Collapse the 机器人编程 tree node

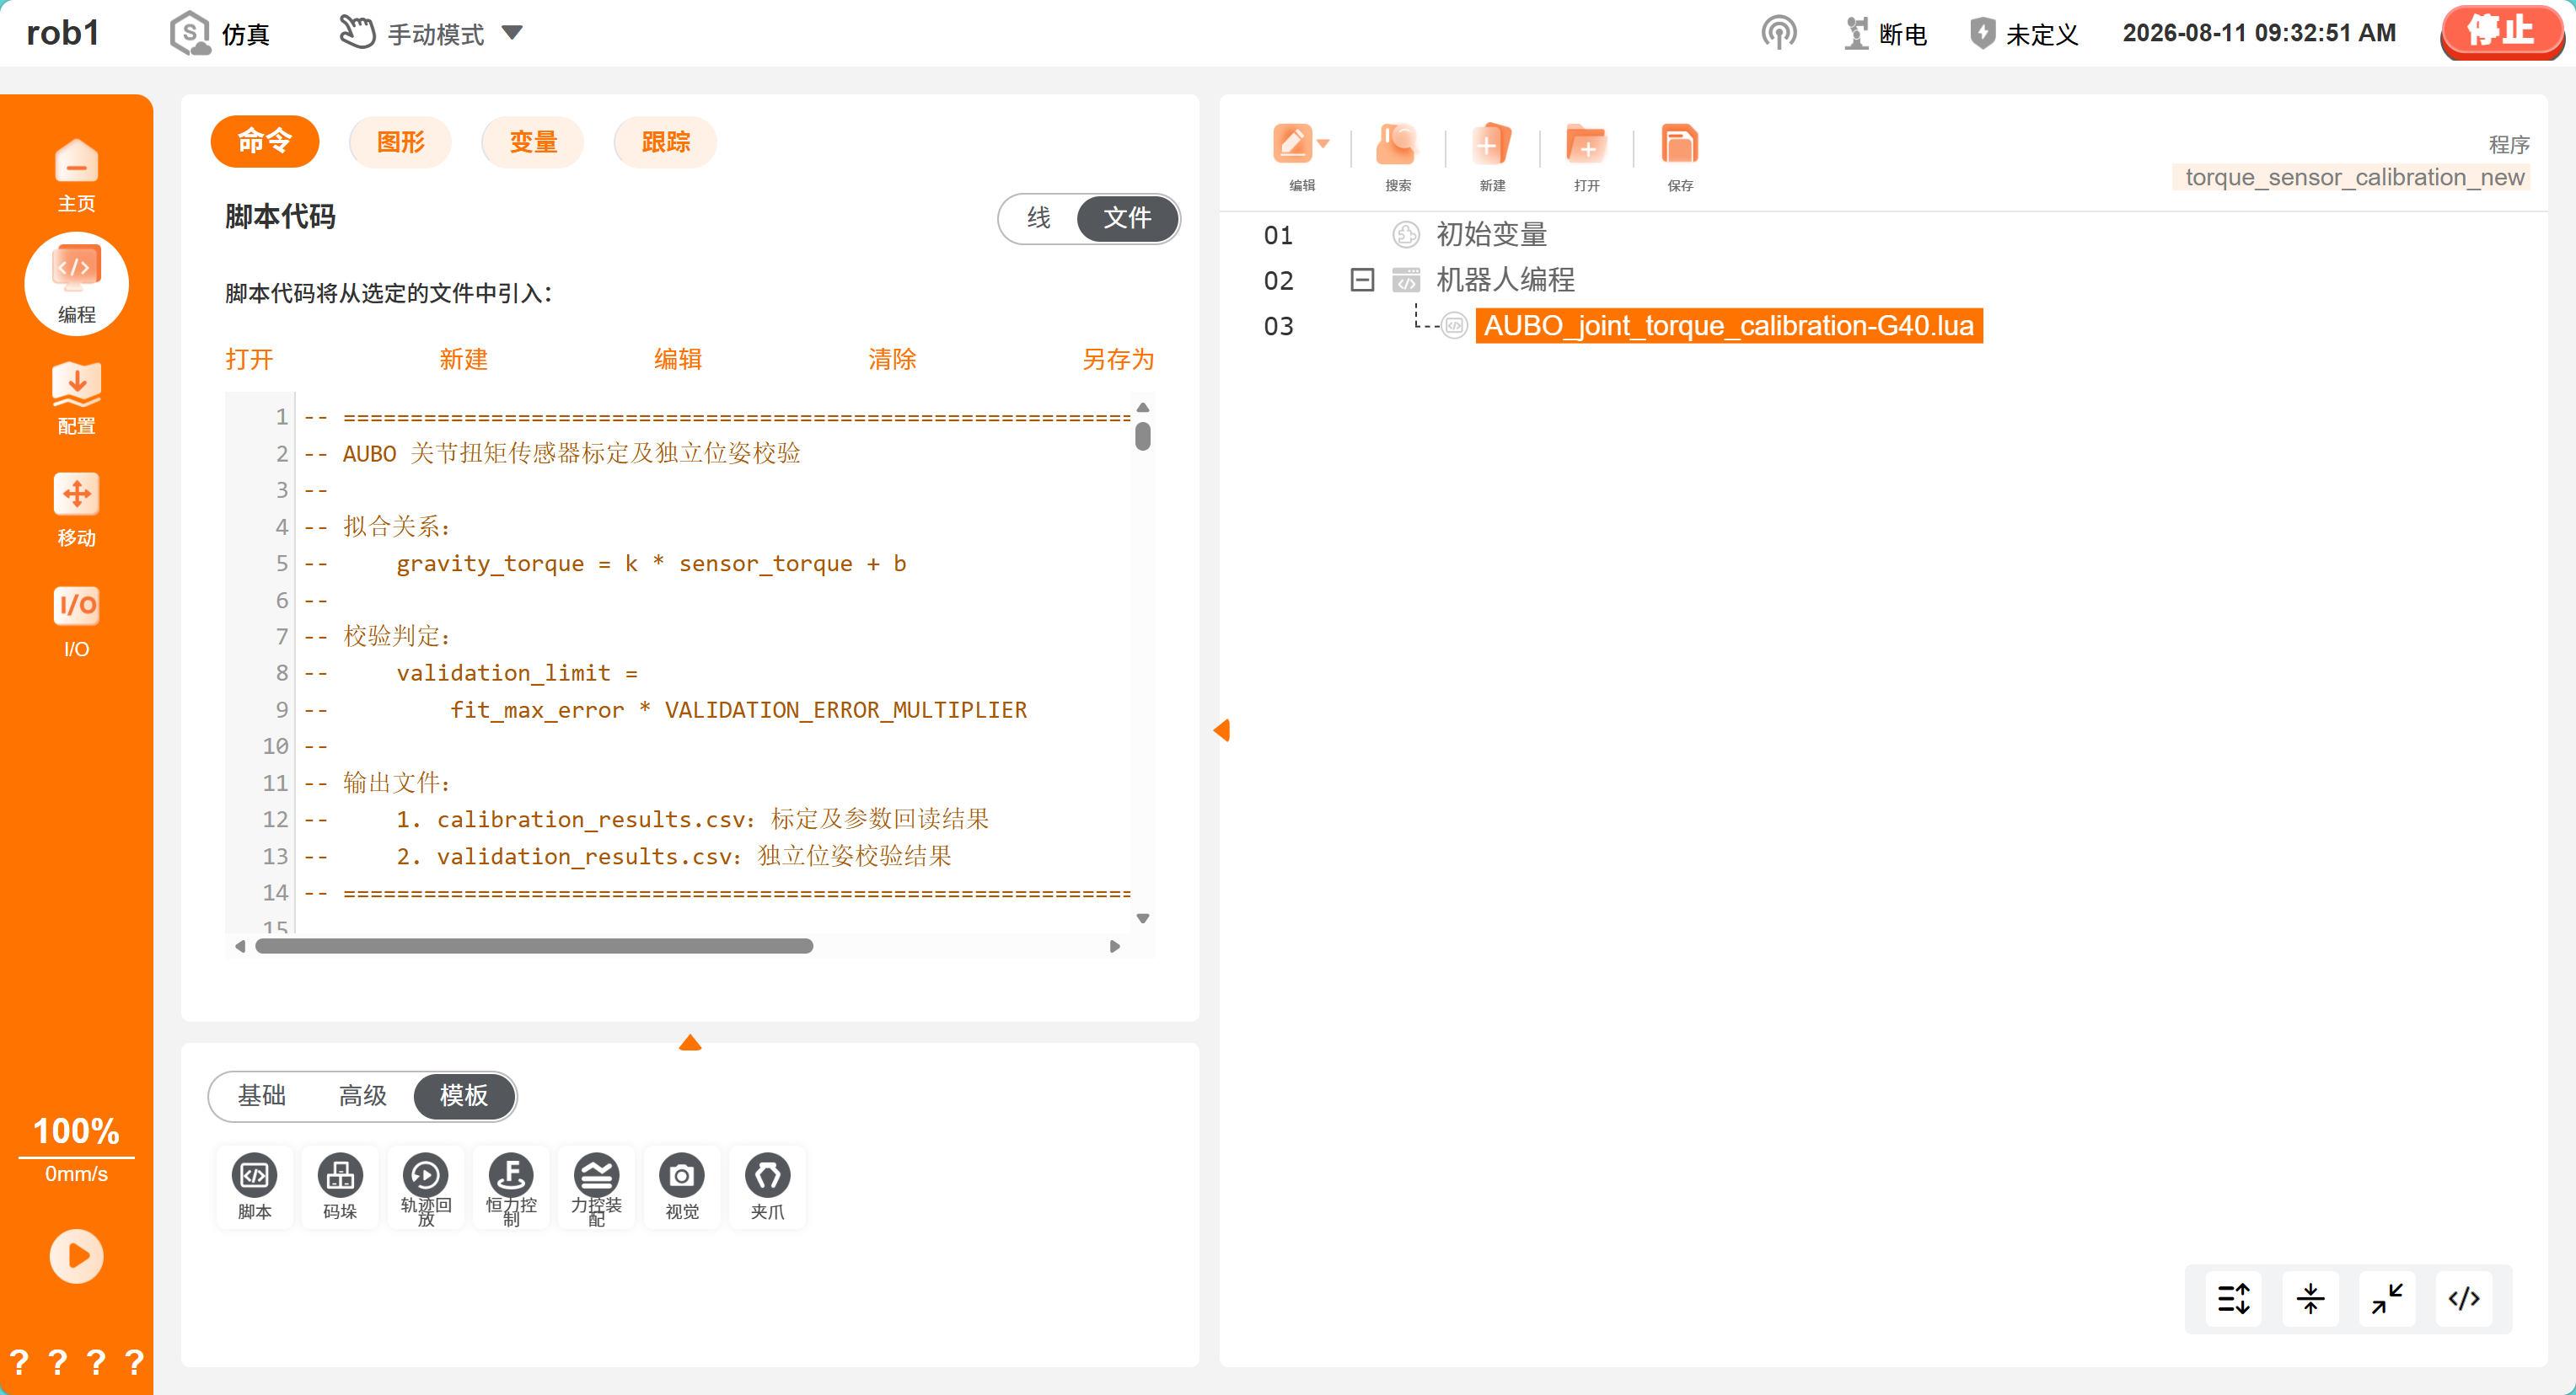[1361, 280]
